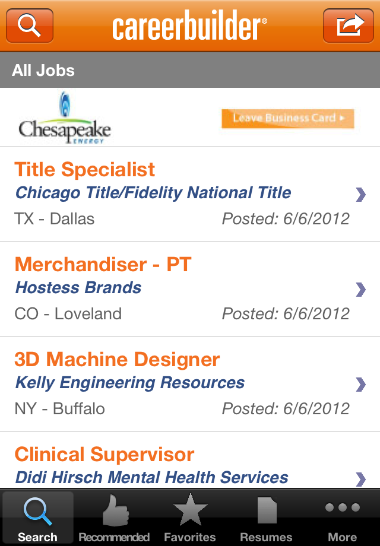Click the Leave Business Card button

(288, 119)
